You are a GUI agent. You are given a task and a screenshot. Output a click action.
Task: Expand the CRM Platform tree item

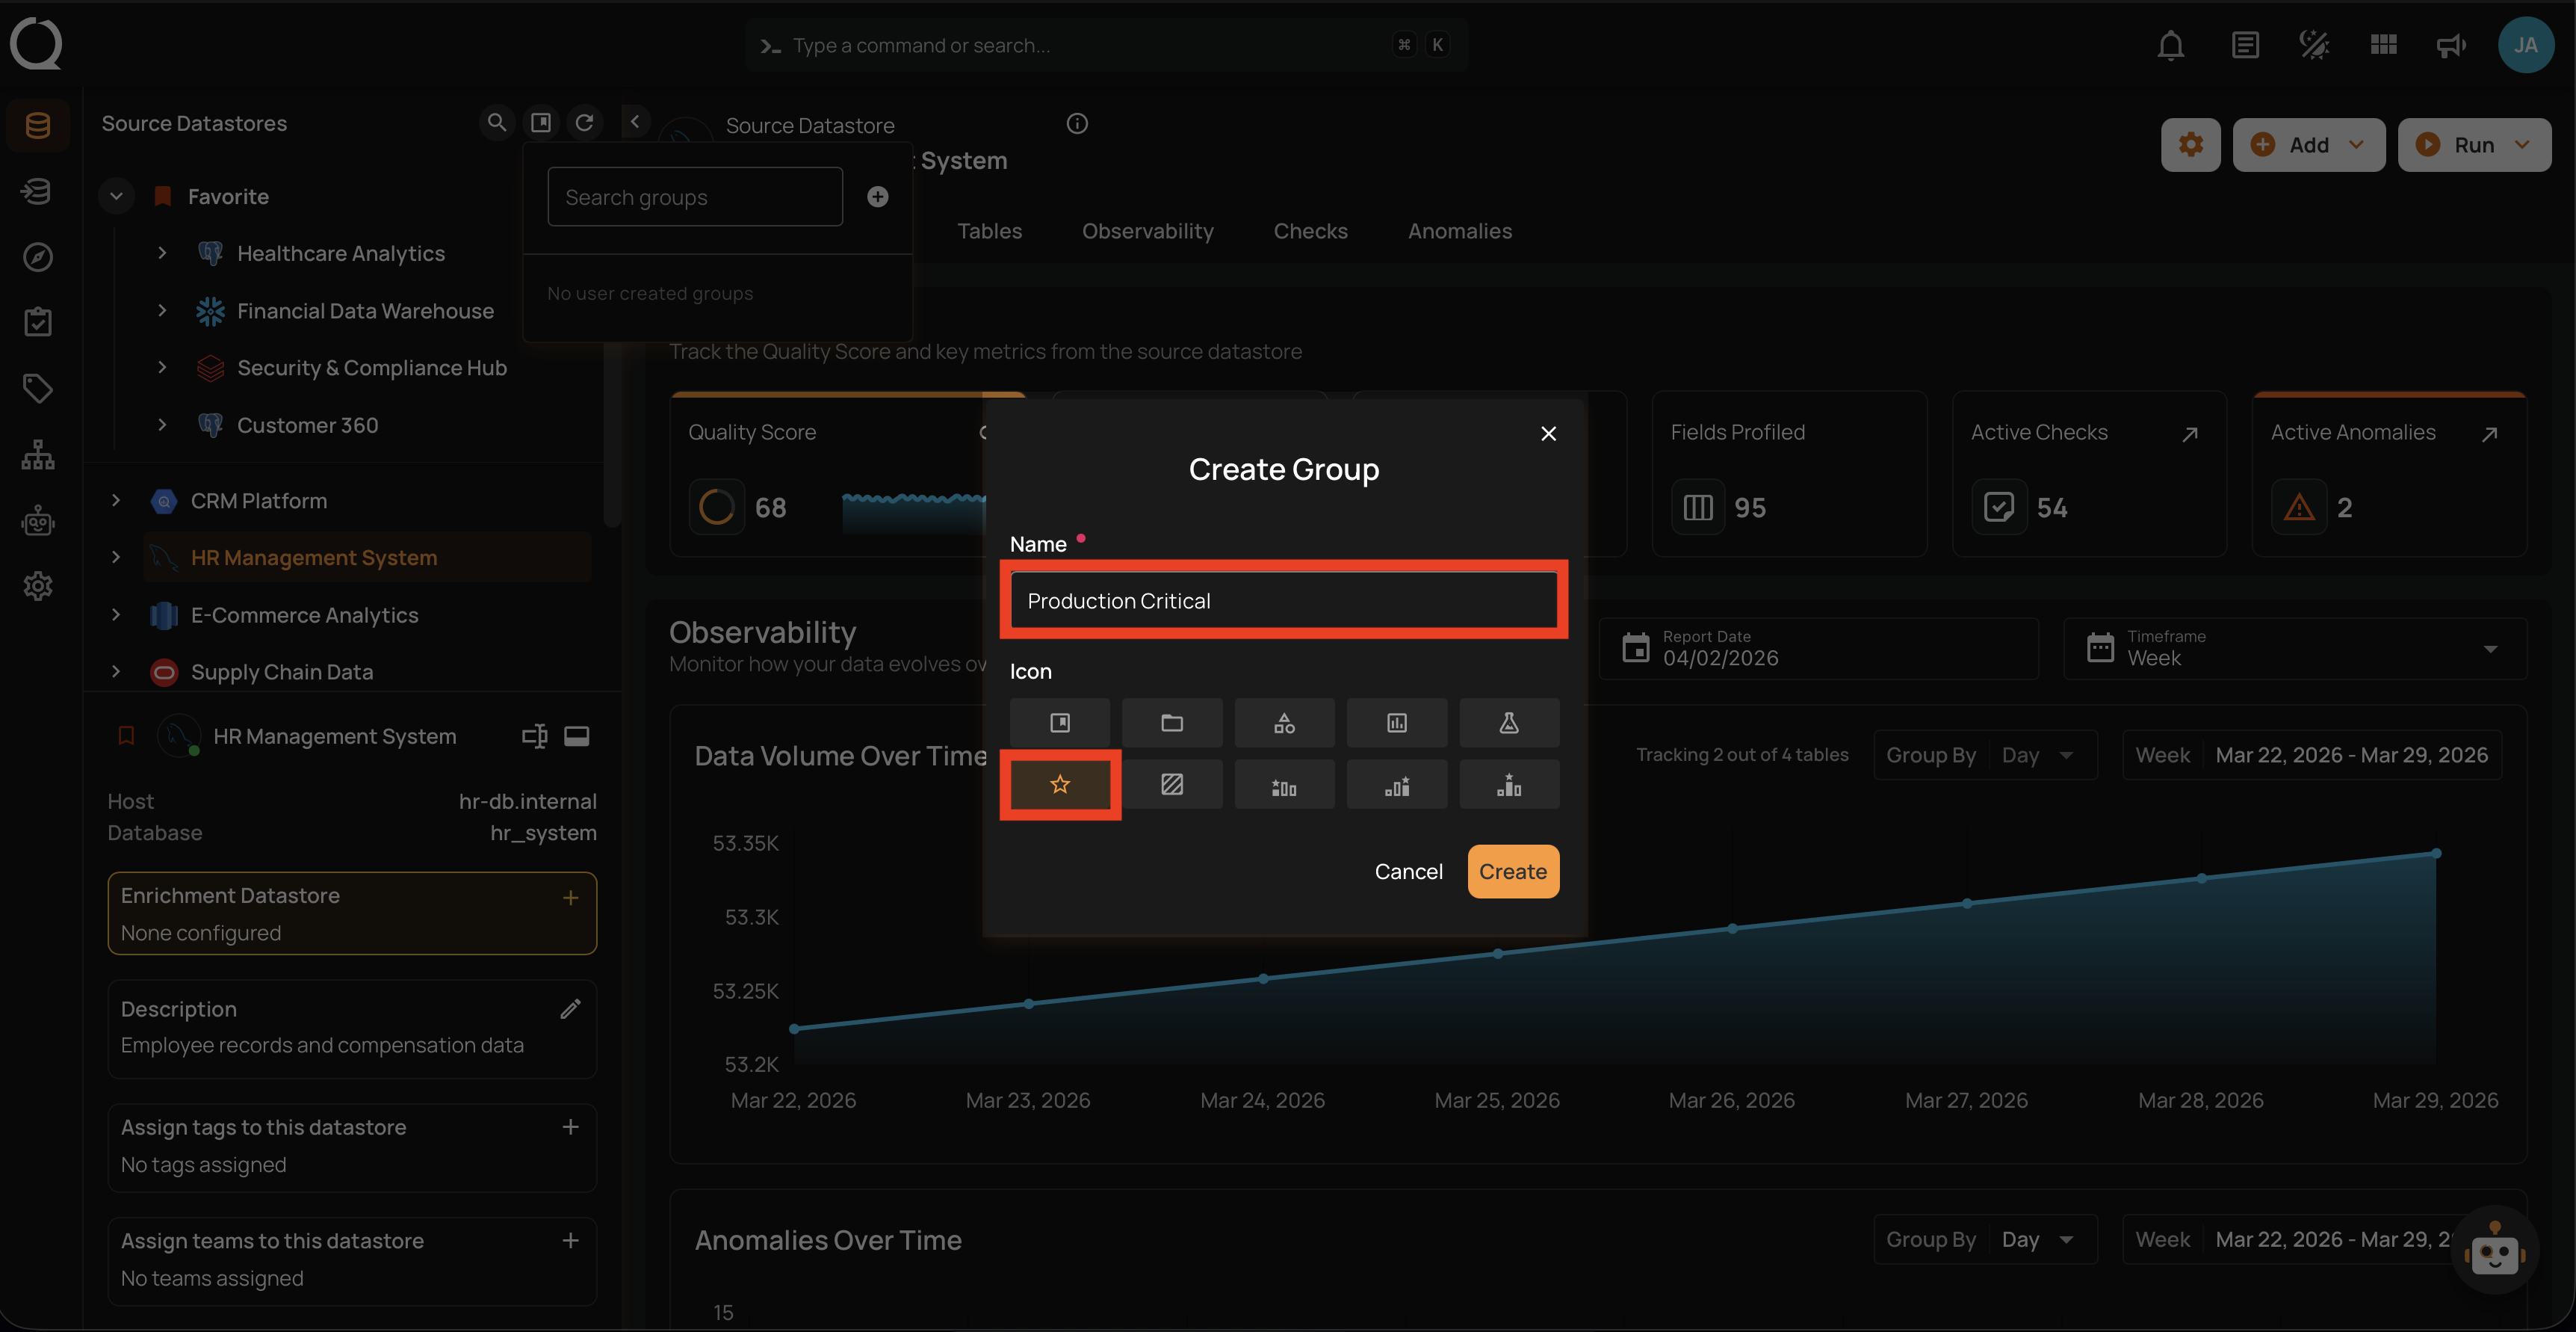[116, 500]
